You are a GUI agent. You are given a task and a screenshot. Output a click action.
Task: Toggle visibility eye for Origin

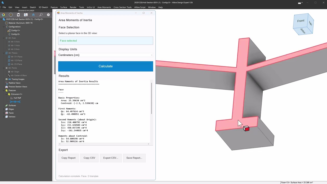(x=12, y=72)
